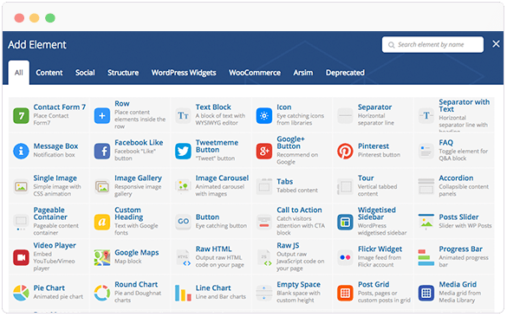
Task: Select the Separator element icon
Action: pyautogui.click(x=345, y=116)
